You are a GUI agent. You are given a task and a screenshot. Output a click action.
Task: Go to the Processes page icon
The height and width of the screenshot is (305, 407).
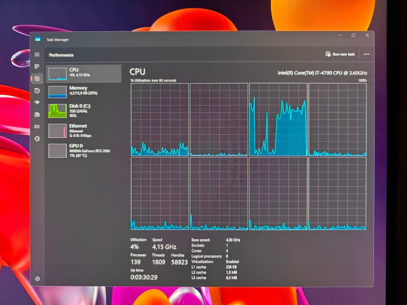point(37,67)
